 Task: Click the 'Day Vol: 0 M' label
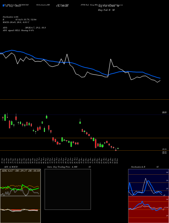click(x=106, y=10)
